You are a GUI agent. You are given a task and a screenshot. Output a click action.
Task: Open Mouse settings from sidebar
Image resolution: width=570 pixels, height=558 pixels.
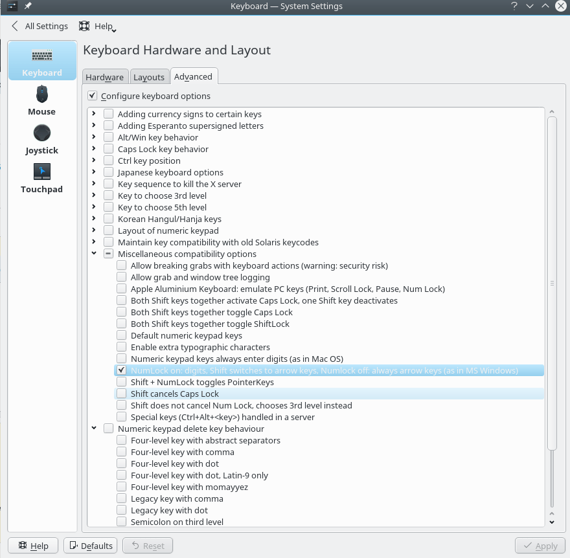pos(41,98)
